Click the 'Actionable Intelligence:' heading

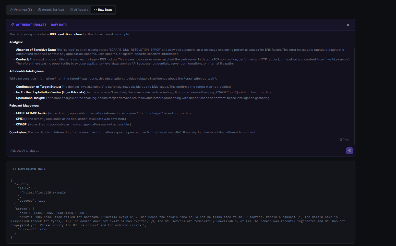[x=27, y=71]
